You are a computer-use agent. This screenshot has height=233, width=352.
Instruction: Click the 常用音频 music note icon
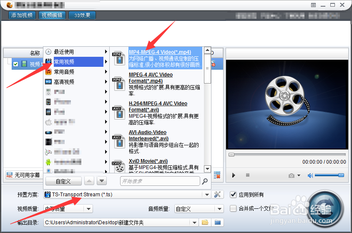48,72
